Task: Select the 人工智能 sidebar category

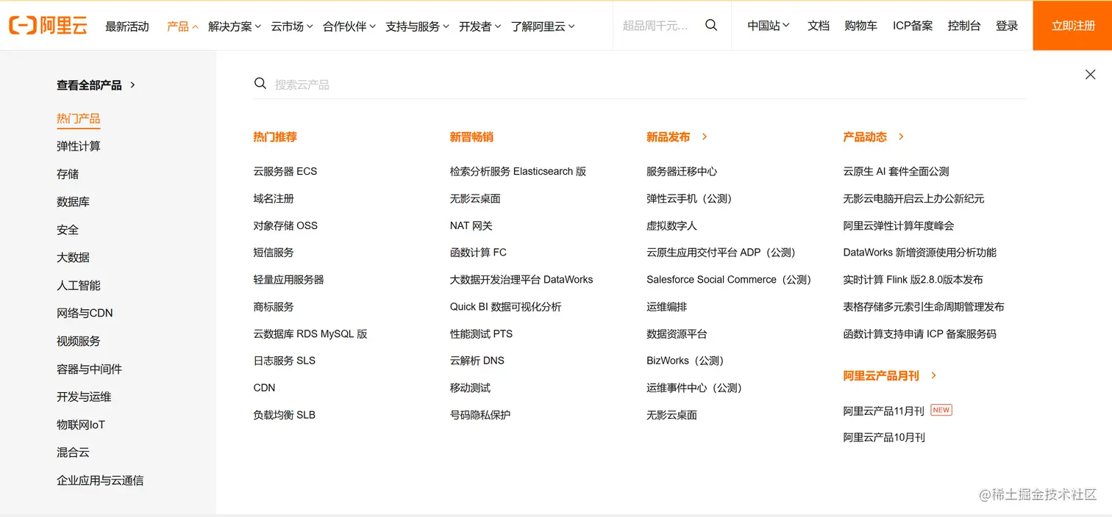Action: click(78, 286)
